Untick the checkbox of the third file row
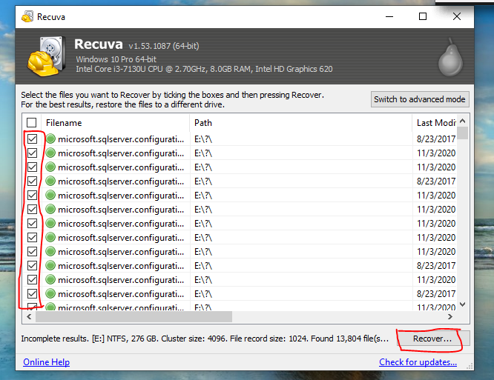 click(x=32, y=167)
